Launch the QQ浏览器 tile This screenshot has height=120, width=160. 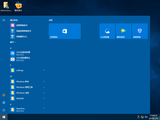point(107,31)
